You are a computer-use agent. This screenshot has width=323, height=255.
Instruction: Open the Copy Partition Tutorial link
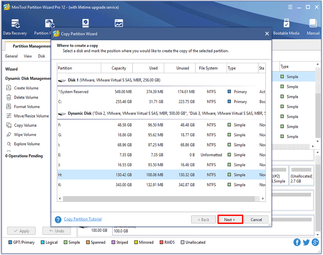[83, 219]
